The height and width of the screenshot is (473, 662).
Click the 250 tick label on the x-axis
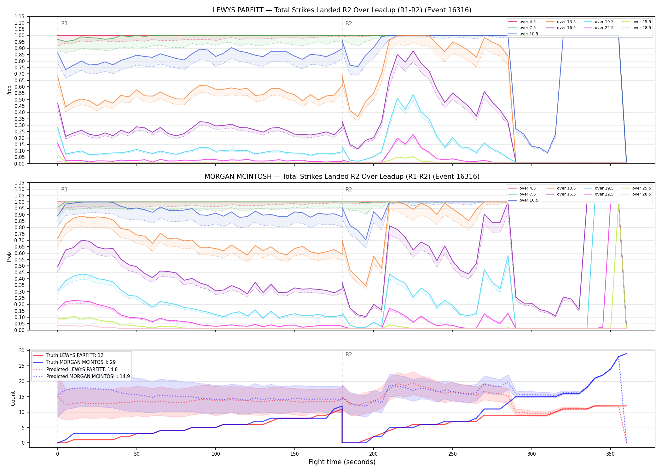click(453, 454)
